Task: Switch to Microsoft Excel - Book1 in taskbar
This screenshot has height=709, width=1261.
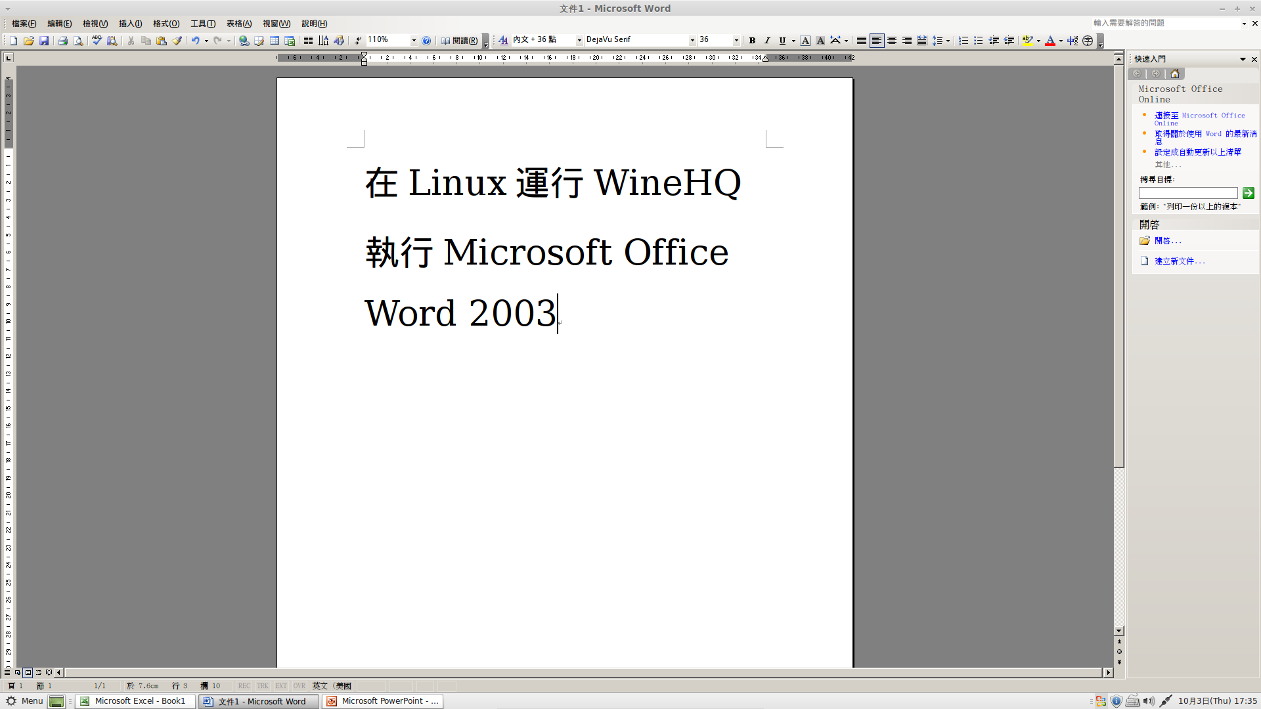Action: tap(135, 701)
